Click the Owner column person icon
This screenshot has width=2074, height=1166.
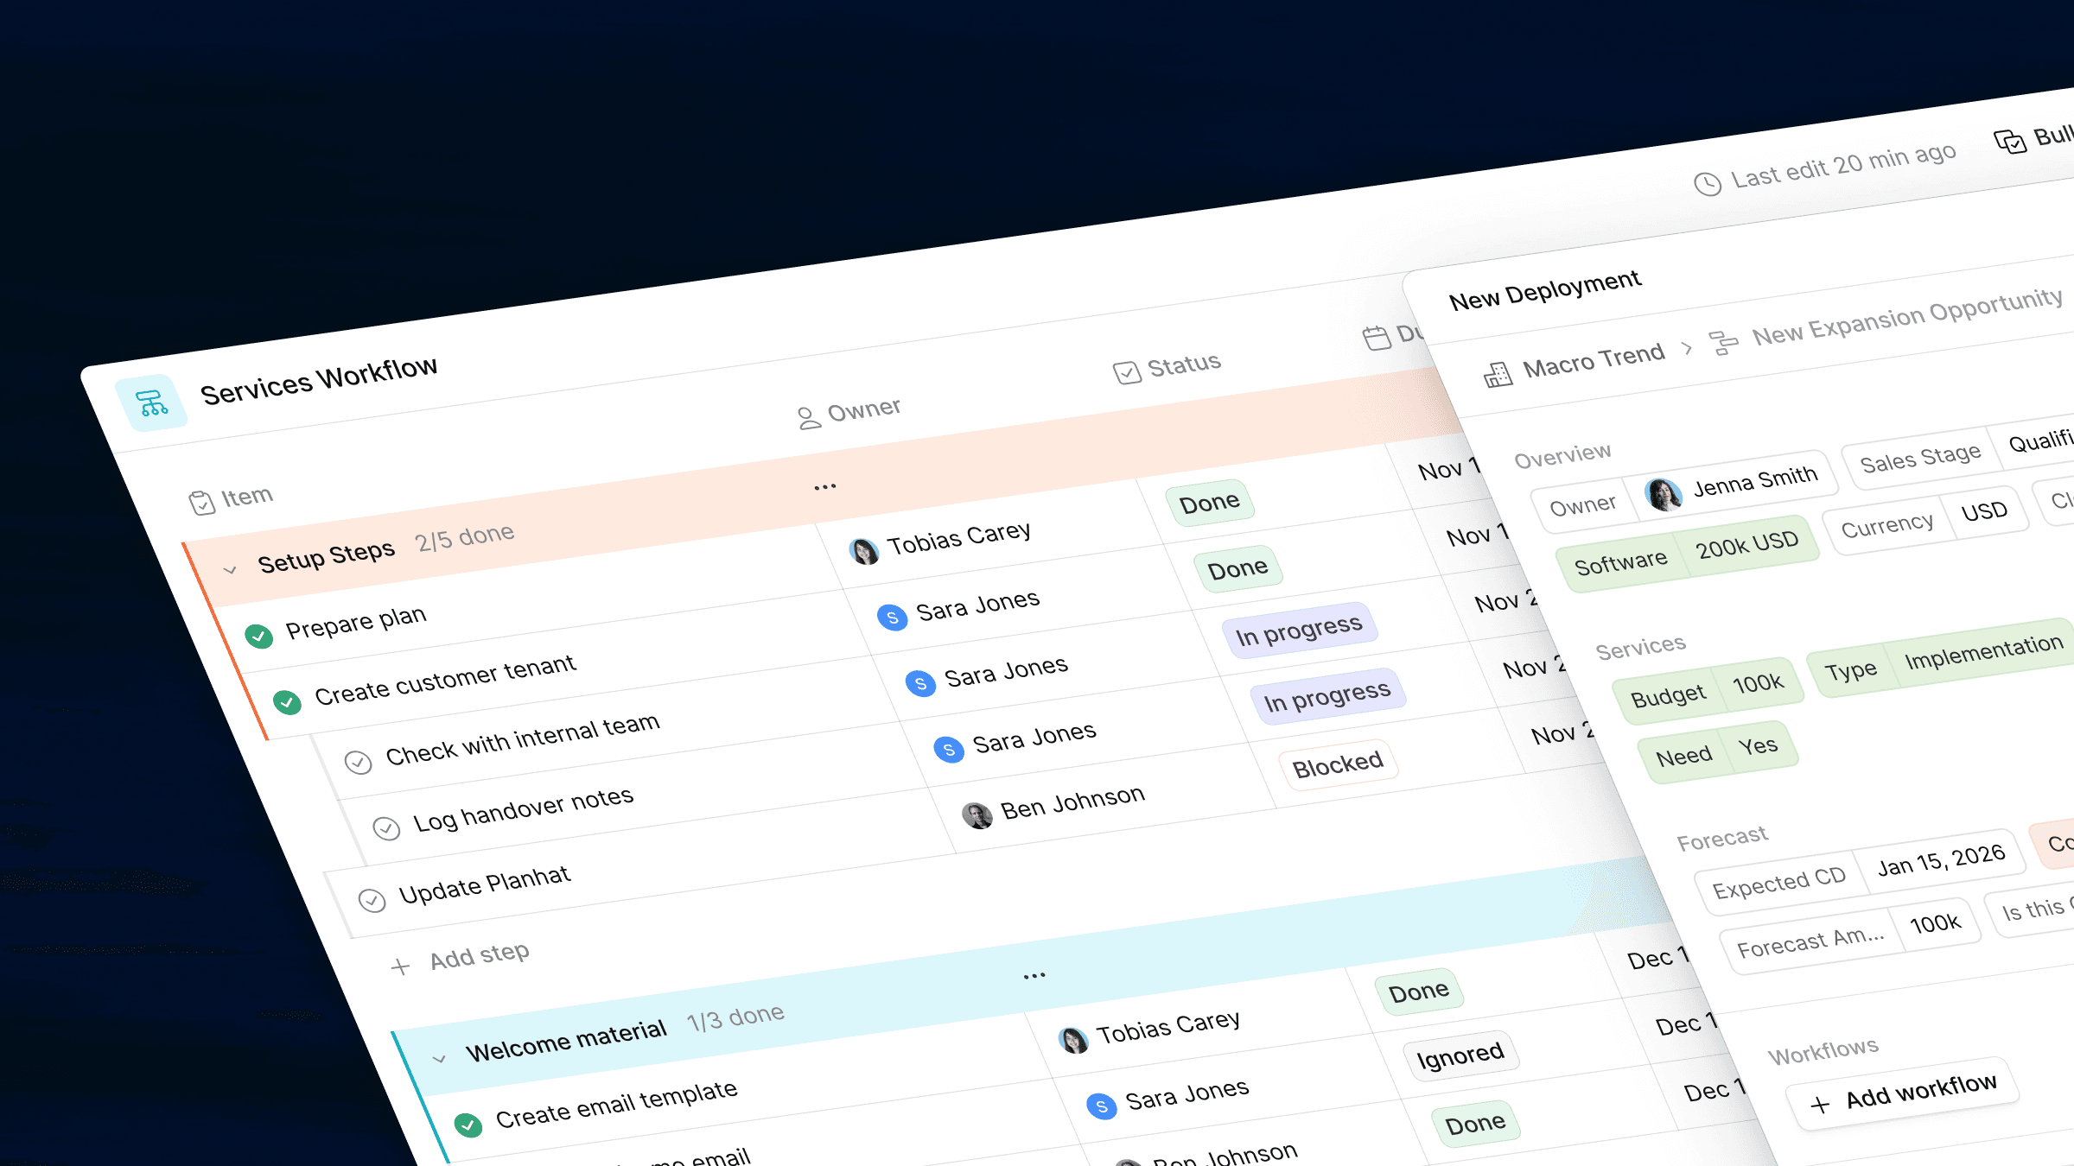coord(808,418)
